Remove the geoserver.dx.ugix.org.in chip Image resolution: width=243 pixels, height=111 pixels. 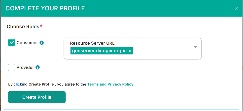130,51
